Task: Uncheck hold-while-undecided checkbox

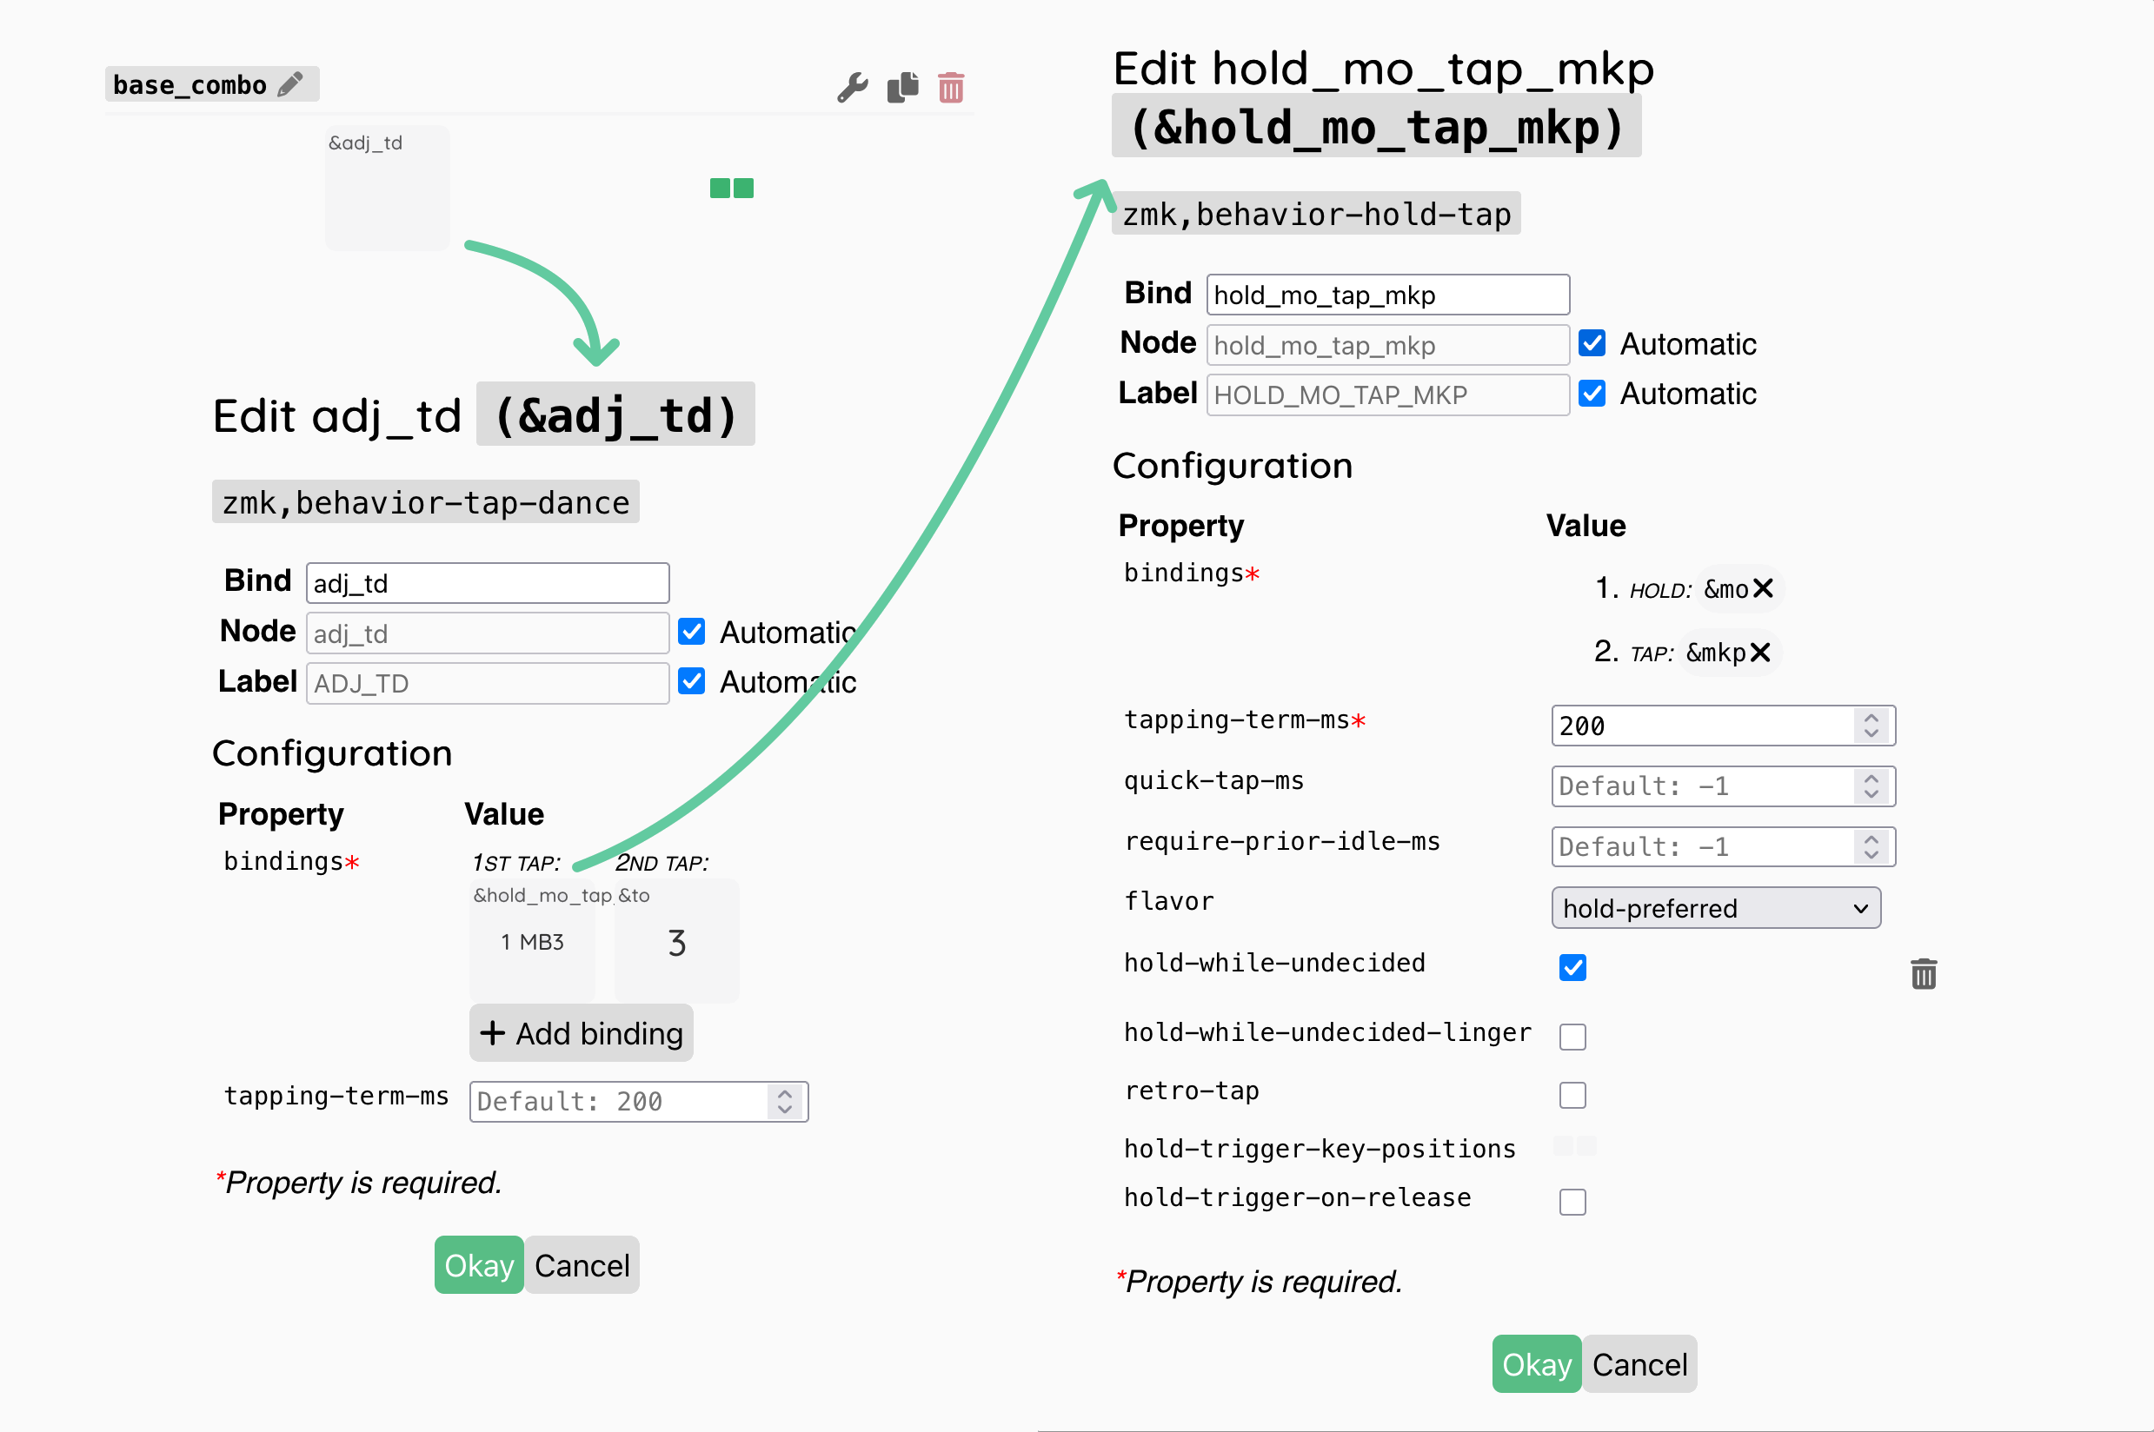Action: [1572, 967]
